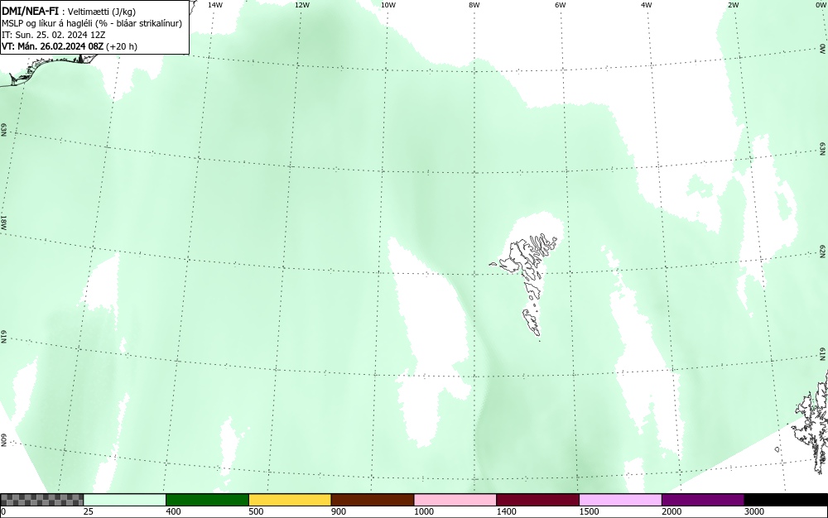Click the lavender 1500–2000 legend swatch
This screenshot has height=518, width=828.
(x=620, y=500)
